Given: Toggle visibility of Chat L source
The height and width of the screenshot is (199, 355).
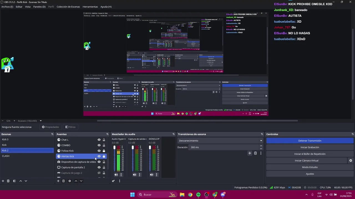Looking at the screenshot, I should tap(99, 140).
